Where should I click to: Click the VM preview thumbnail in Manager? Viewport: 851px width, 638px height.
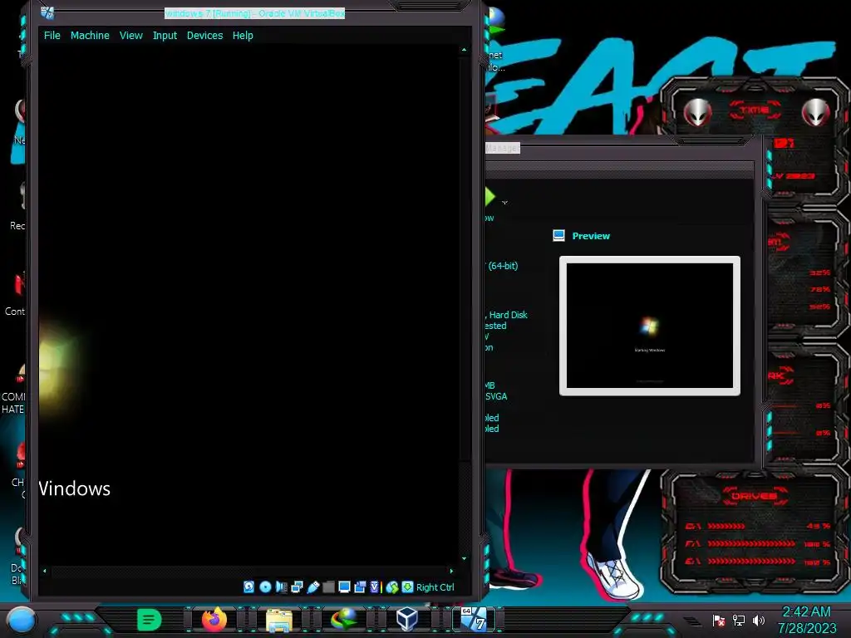650,326
